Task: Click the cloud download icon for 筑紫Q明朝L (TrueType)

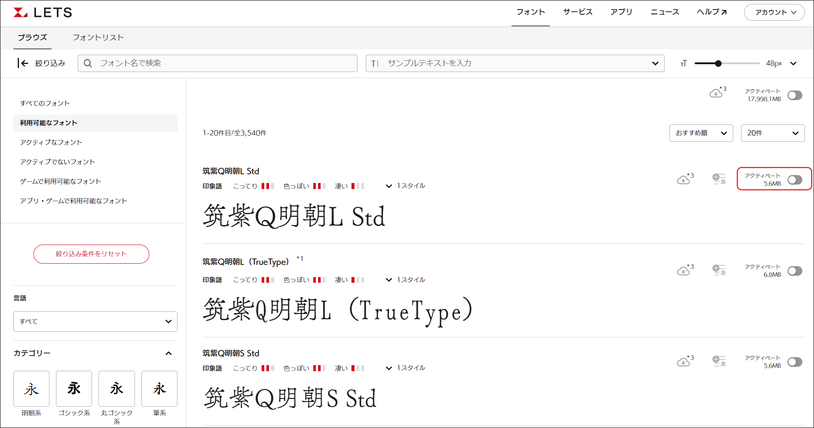Action: pos(684,271)
